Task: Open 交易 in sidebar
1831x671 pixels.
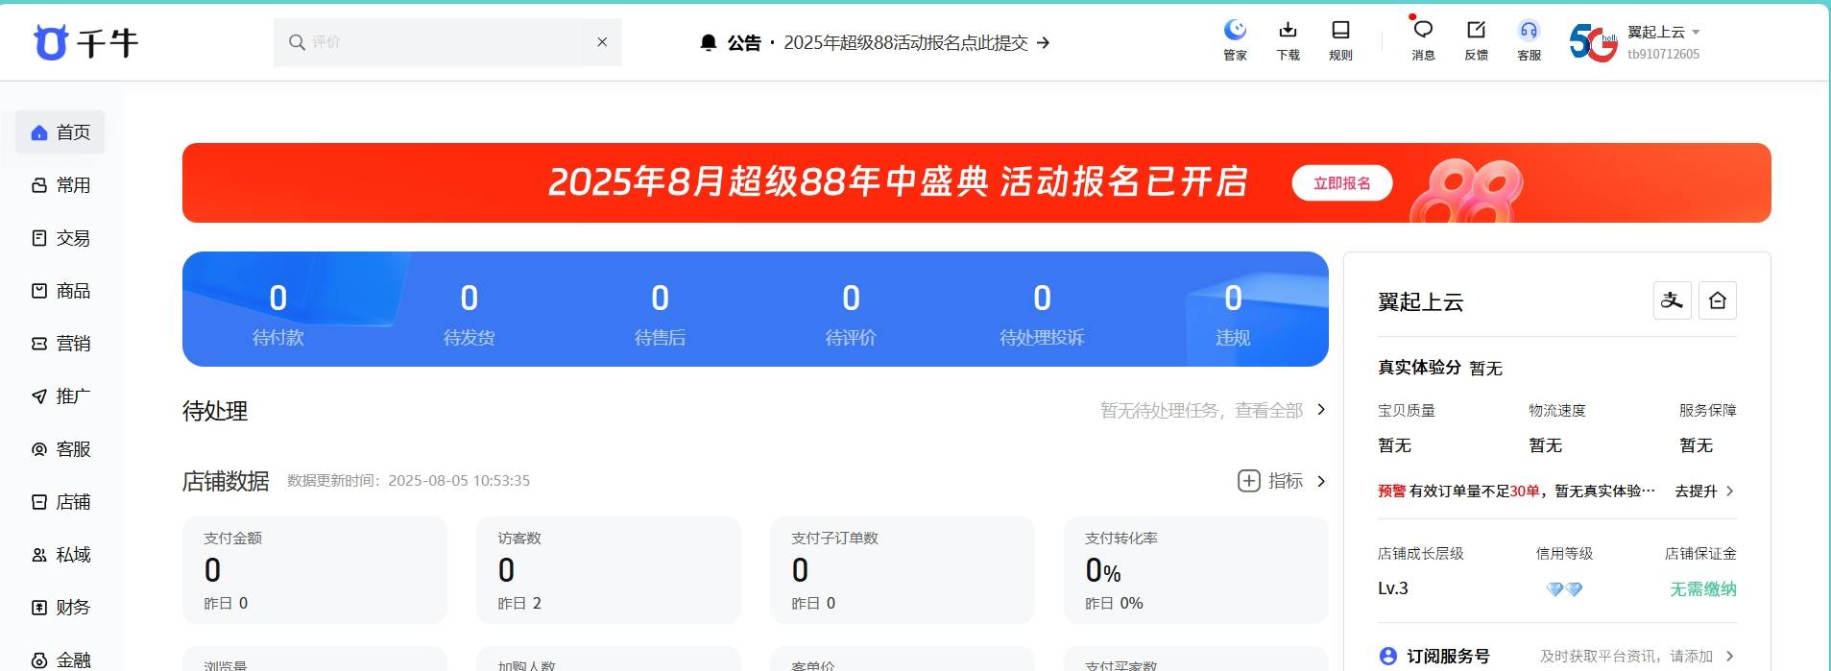Action: 60,238
